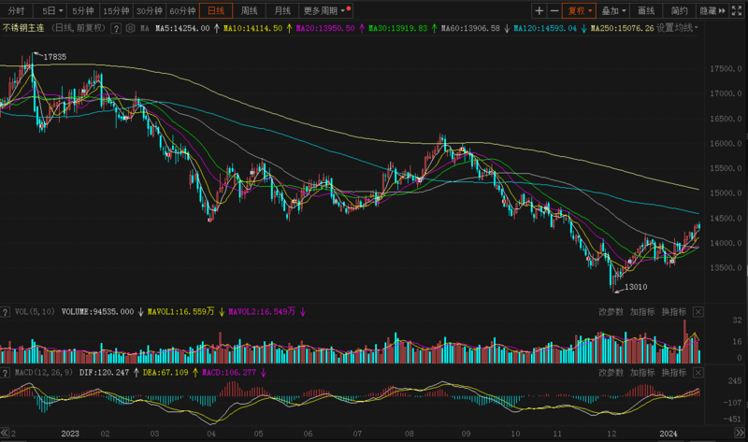Open the MA indicator settings gear

(x=129, y=29)
